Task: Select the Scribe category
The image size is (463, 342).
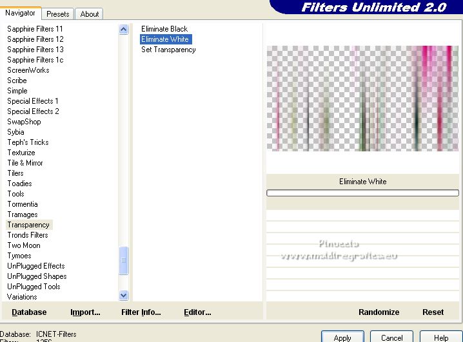Action: (17, 81)
